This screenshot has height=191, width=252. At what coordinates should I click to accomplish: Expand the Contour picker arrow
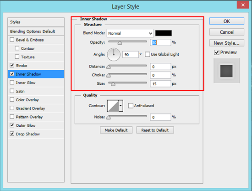click(121, 106)
